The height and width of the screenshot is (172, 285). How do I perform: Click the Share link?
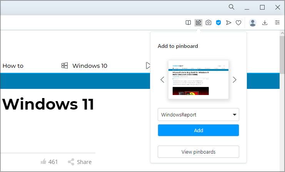[84, 162]
